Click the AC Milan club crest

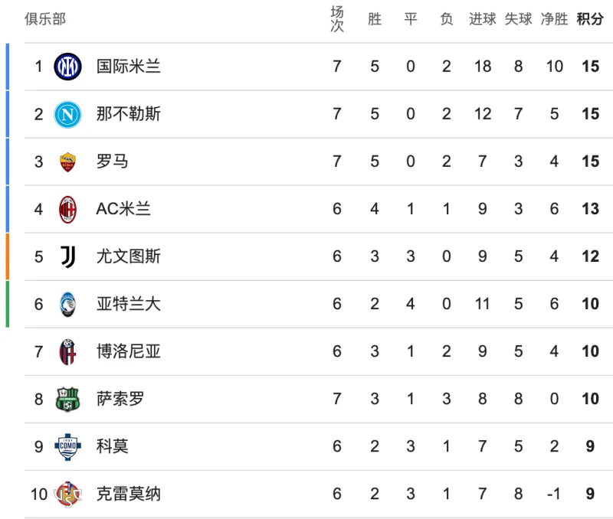(67, 209)
